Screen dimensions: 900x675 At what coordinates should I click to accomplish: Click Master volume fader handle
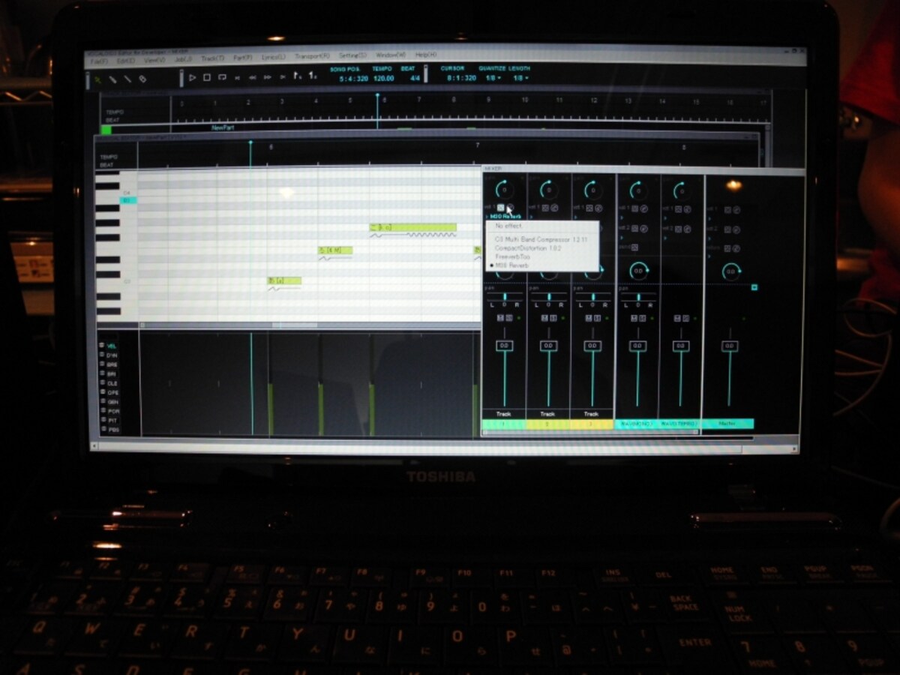point(729,346)
